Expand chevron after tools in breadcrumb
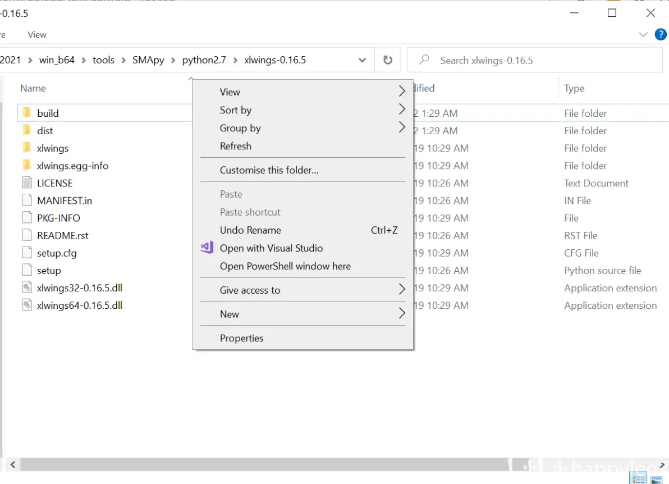669x484 pixels. (x=123, y=60)
